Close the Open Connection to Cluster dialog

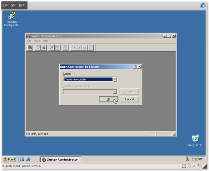139,67
